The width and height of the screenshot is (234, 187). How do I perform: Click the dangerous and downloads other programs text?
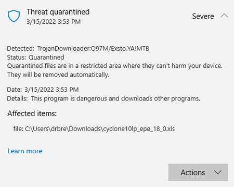point(138,98)
